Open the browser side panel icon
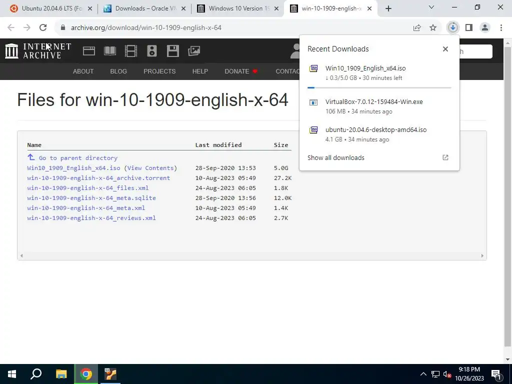The width and height of the screenshot is (512, 384). pyautogui.click(x=469, y=28)
